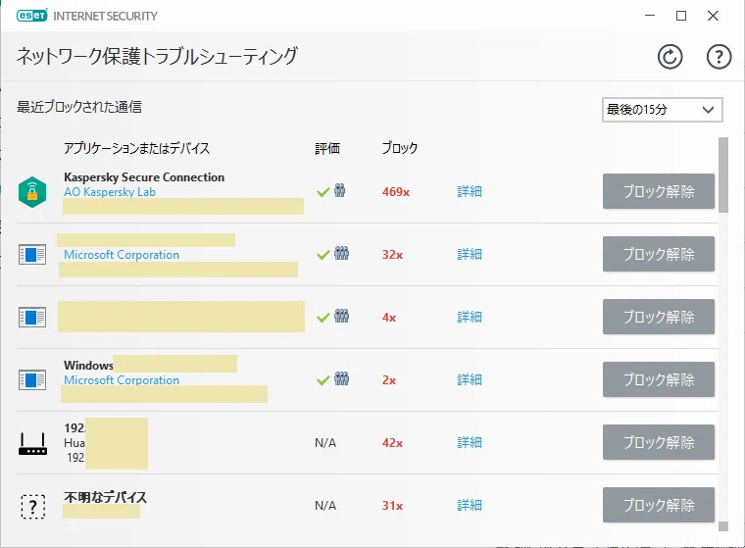
Task: Click the unknown device question mark icon
Action: tap(32, 506)
